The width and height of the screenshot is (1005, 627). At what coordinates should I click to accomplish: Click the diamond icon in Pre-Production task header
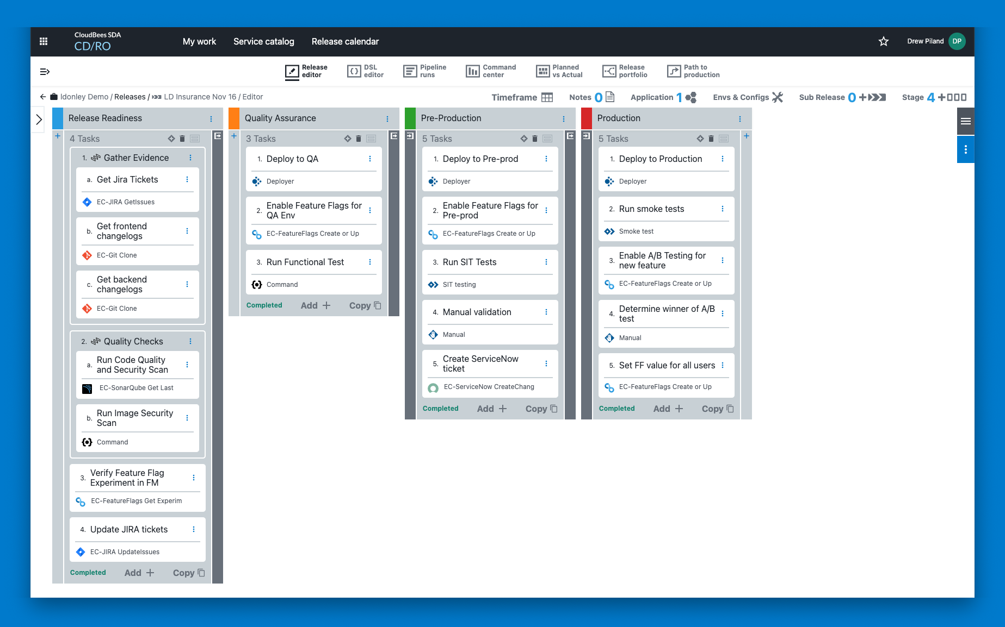coord(524,139)
